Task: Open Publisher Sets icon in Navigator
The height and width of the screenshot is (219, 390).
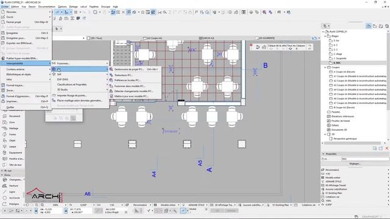Action: click(x=387, y=26)
